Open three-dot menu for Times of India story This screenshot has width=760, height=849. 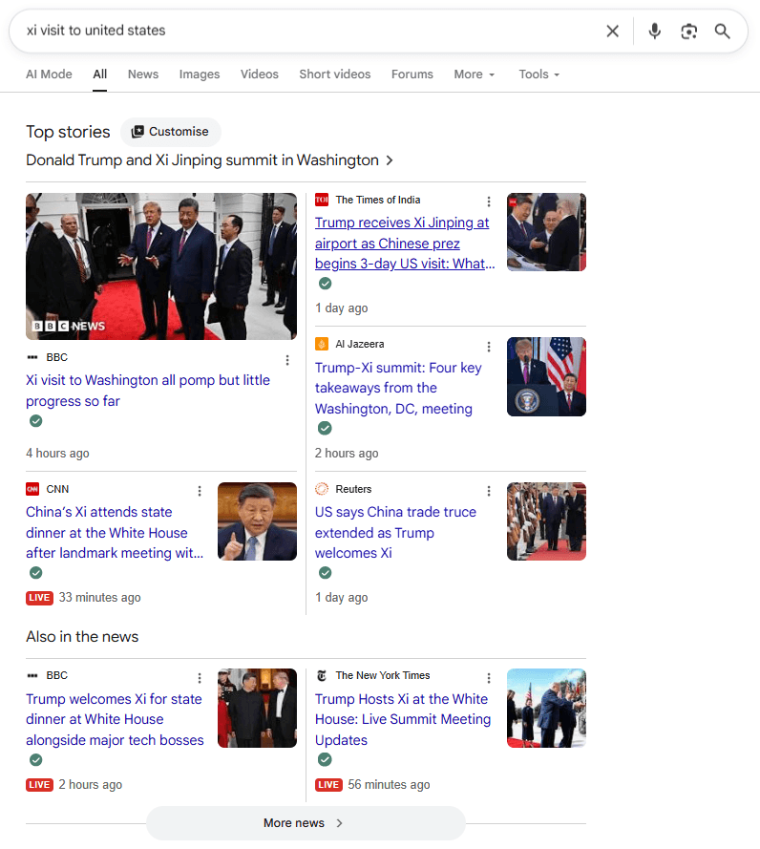[489, 202]
